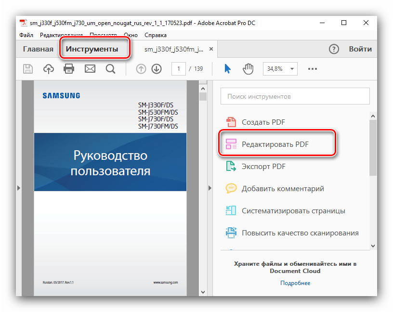Open the search magnifier tool
The width and height of the screenshot is (393, 312).
tap(110, 69)
